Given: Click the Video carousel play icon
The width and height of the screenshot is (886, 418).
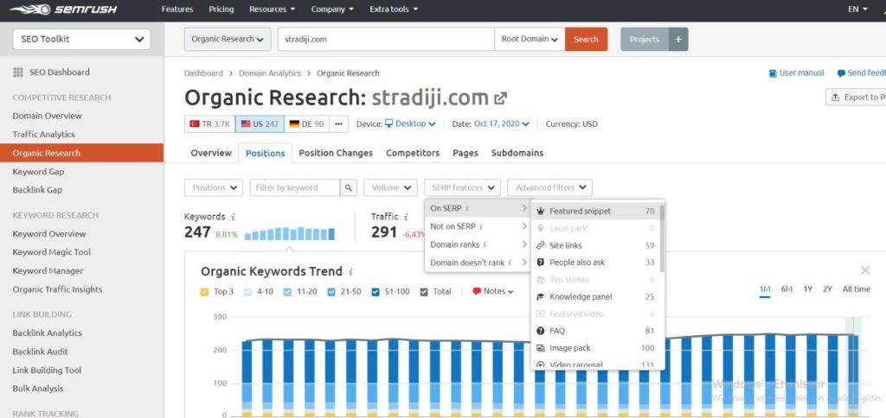Looking at the screenshot, I should pos(540,364).
